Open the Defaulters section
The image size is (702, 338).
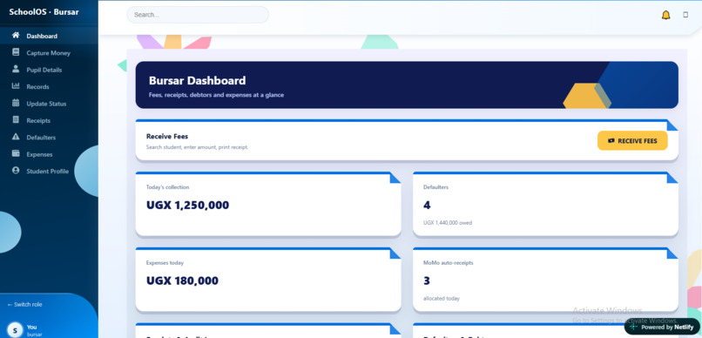point(49,138)
